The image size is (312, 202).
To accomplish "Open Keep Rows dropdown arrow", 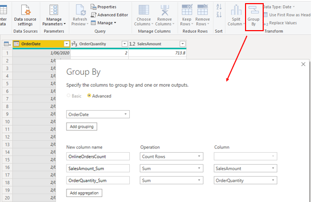I will pyautogui.click(x=192, y=24).
